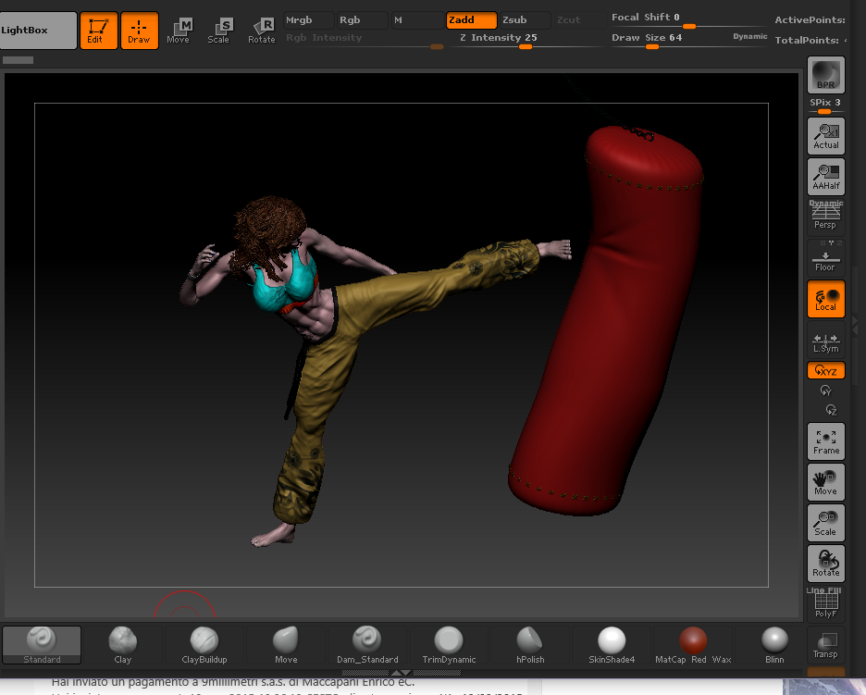
Task: Click the right tray divider arrows
Action: (855, 326)
